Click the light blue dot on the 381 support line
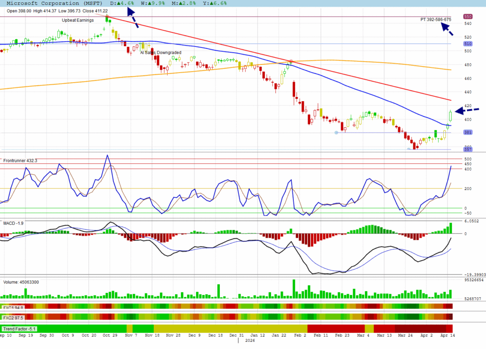Viewport: 486px width, 349px height. pyautogui.click(x=336, y=132)
